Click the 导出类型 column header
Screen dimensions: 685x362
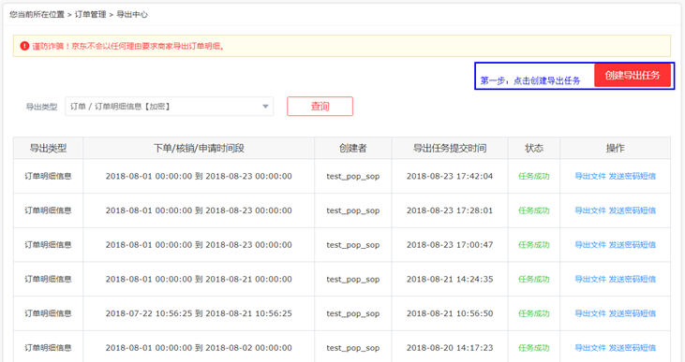[48, 149]
